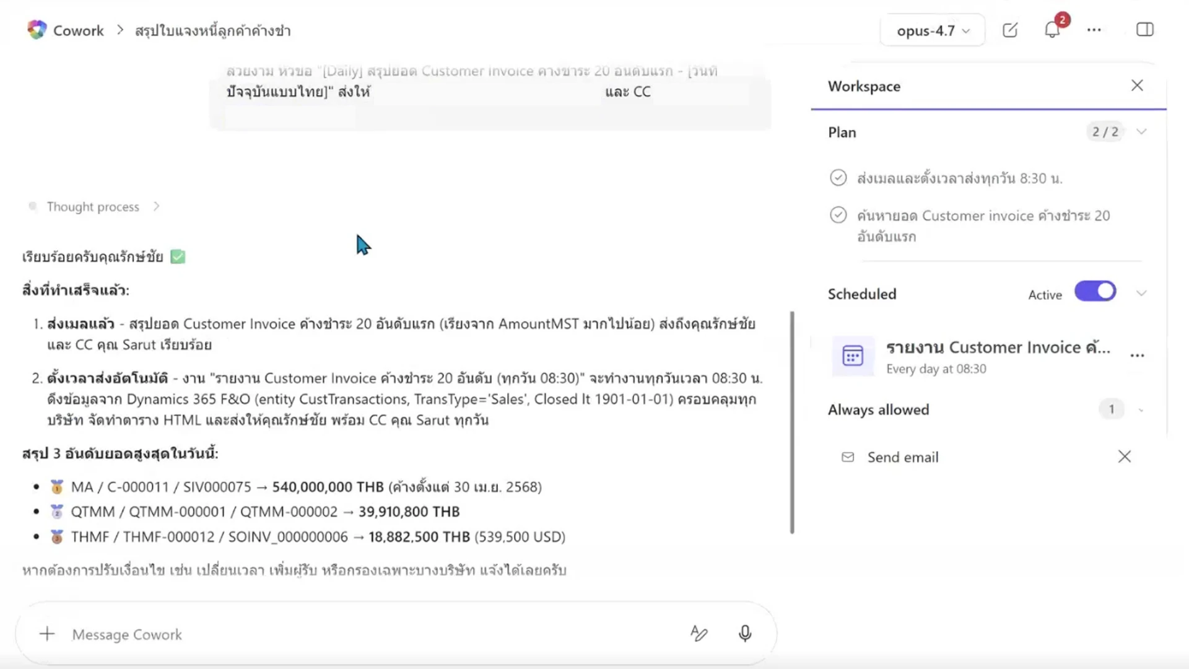Viewport: 1189px width, 669px height.
Task: Toggle the side panel layout icon
Action: 1145,30
